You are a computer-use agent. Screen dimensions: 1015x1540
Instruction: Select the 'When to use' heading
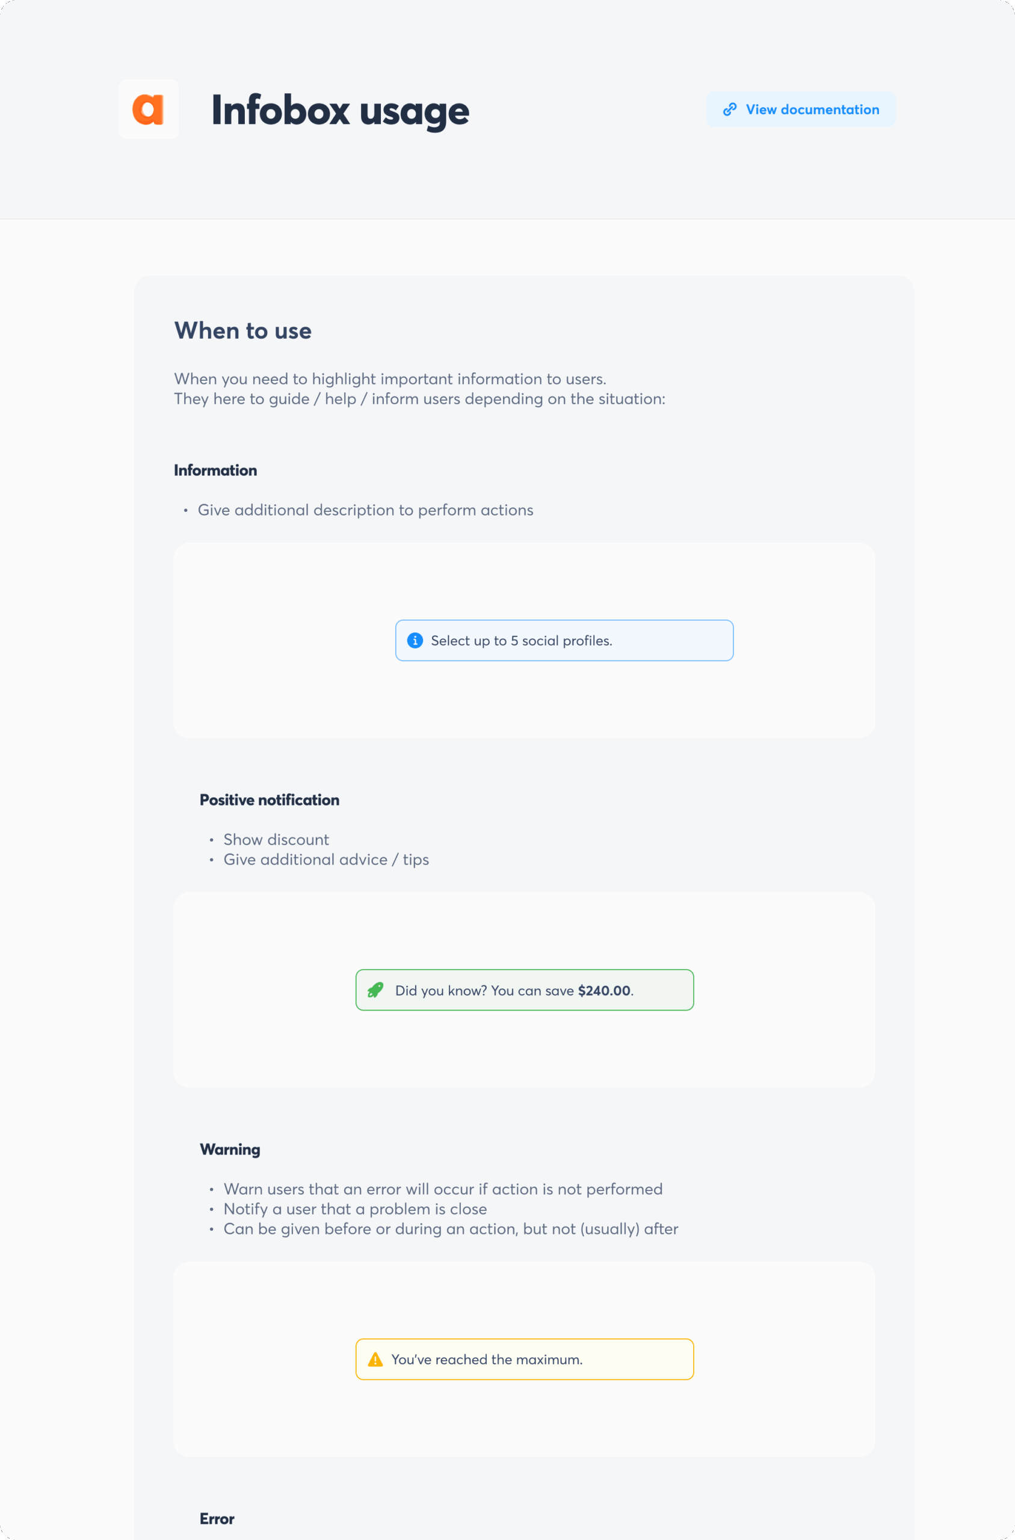point(242,331)
